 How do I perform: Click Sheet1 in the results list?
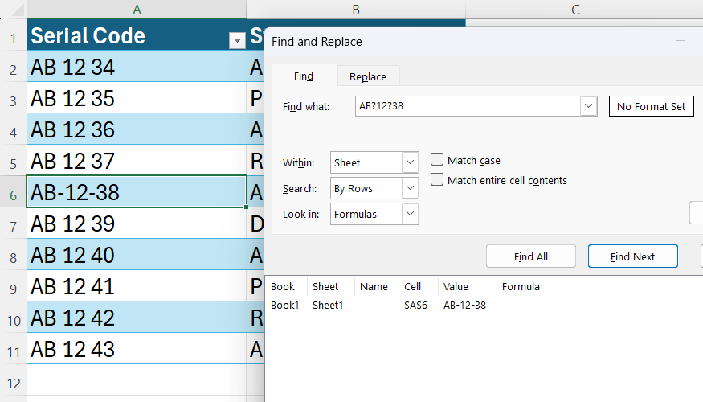[x=328, y=305]
